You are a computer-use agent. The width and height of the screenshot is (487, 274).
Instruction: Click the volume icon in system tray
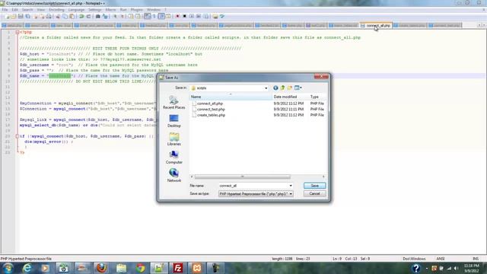pyautogui.click(x=456, y=268)
